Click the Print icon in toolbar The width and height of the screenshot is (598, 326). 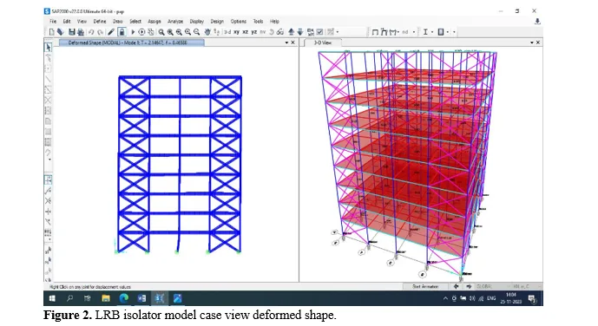81,32
